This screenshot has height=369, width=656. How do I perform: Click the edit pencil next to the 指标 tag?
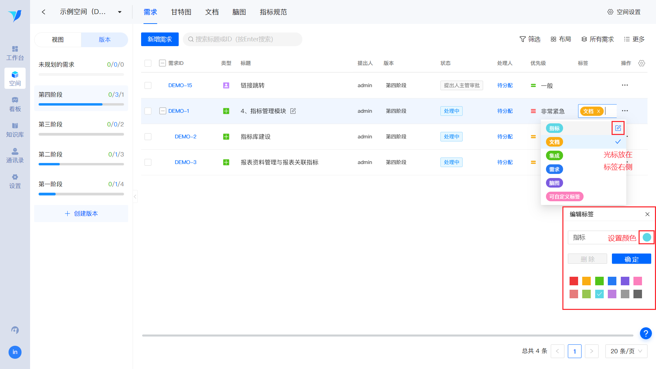(618, 128)
